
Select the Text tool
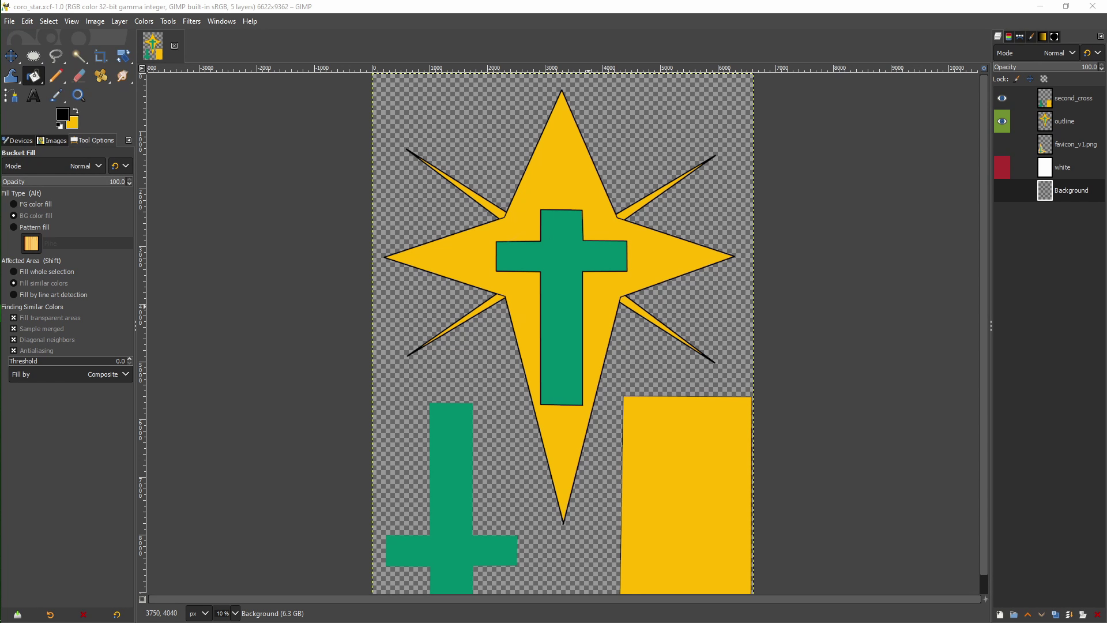coord(33,96)
